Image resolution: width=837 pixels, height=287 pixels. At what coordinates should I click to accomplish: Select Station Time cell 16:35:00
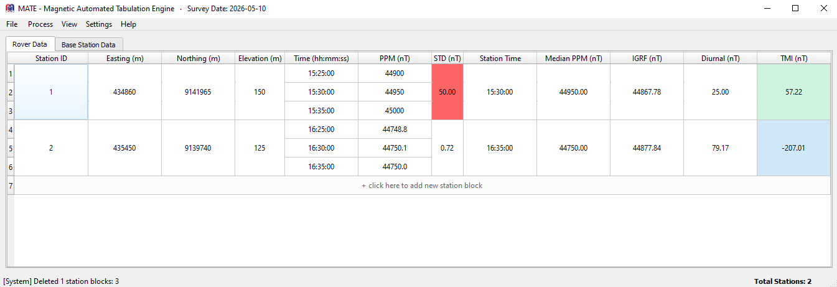pos(500,148)
